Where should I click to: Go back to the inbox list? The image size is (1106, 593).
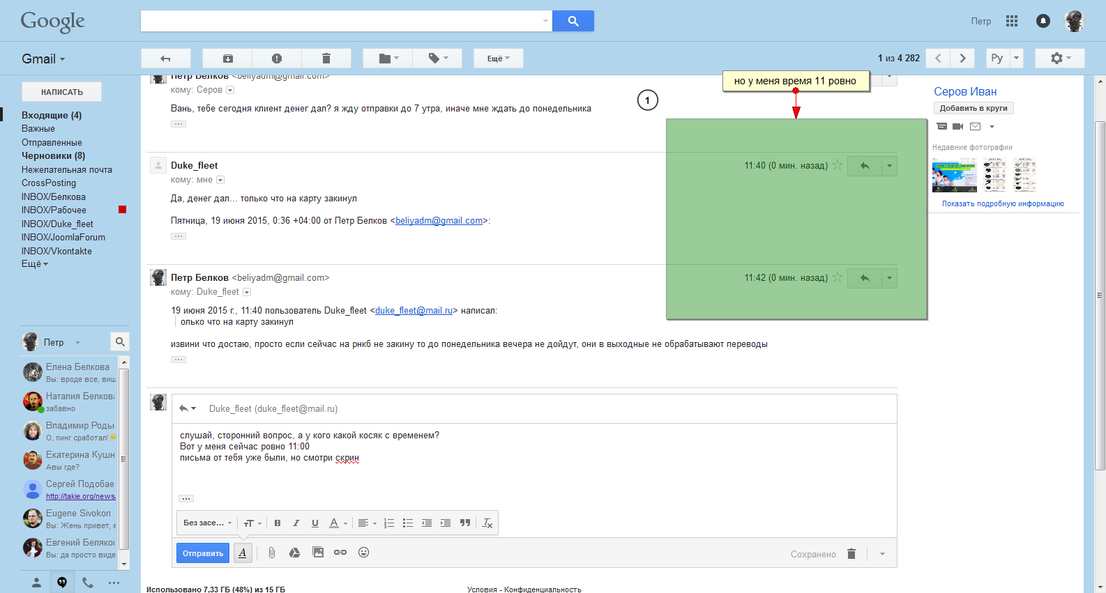tap(166, 59)
